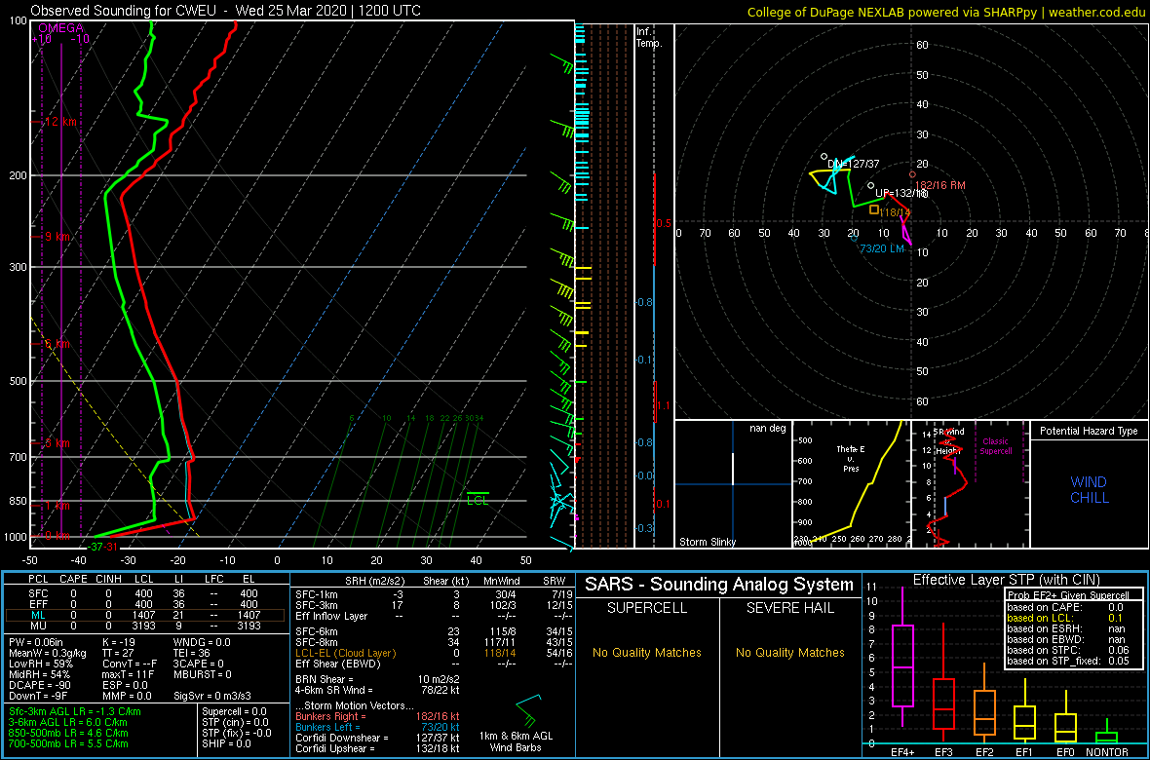Click the '3-6km AGL LR' lapse rate line

point(67,723)
